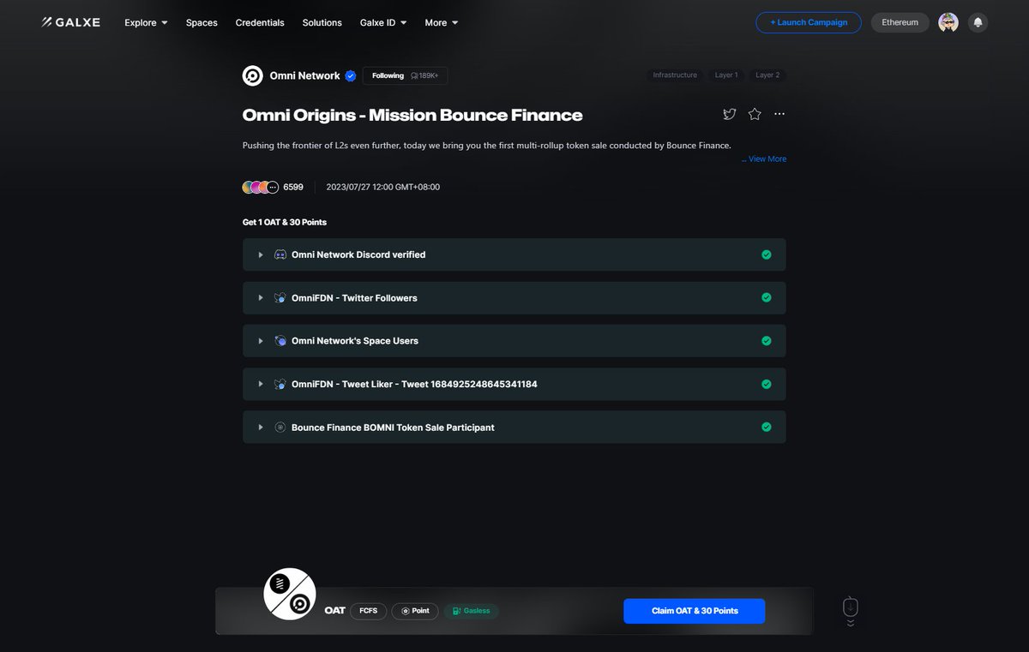Click icon beside OmniFDN Tweet Liker
This screenshot has width=1029, height=652.
point(280,384)
